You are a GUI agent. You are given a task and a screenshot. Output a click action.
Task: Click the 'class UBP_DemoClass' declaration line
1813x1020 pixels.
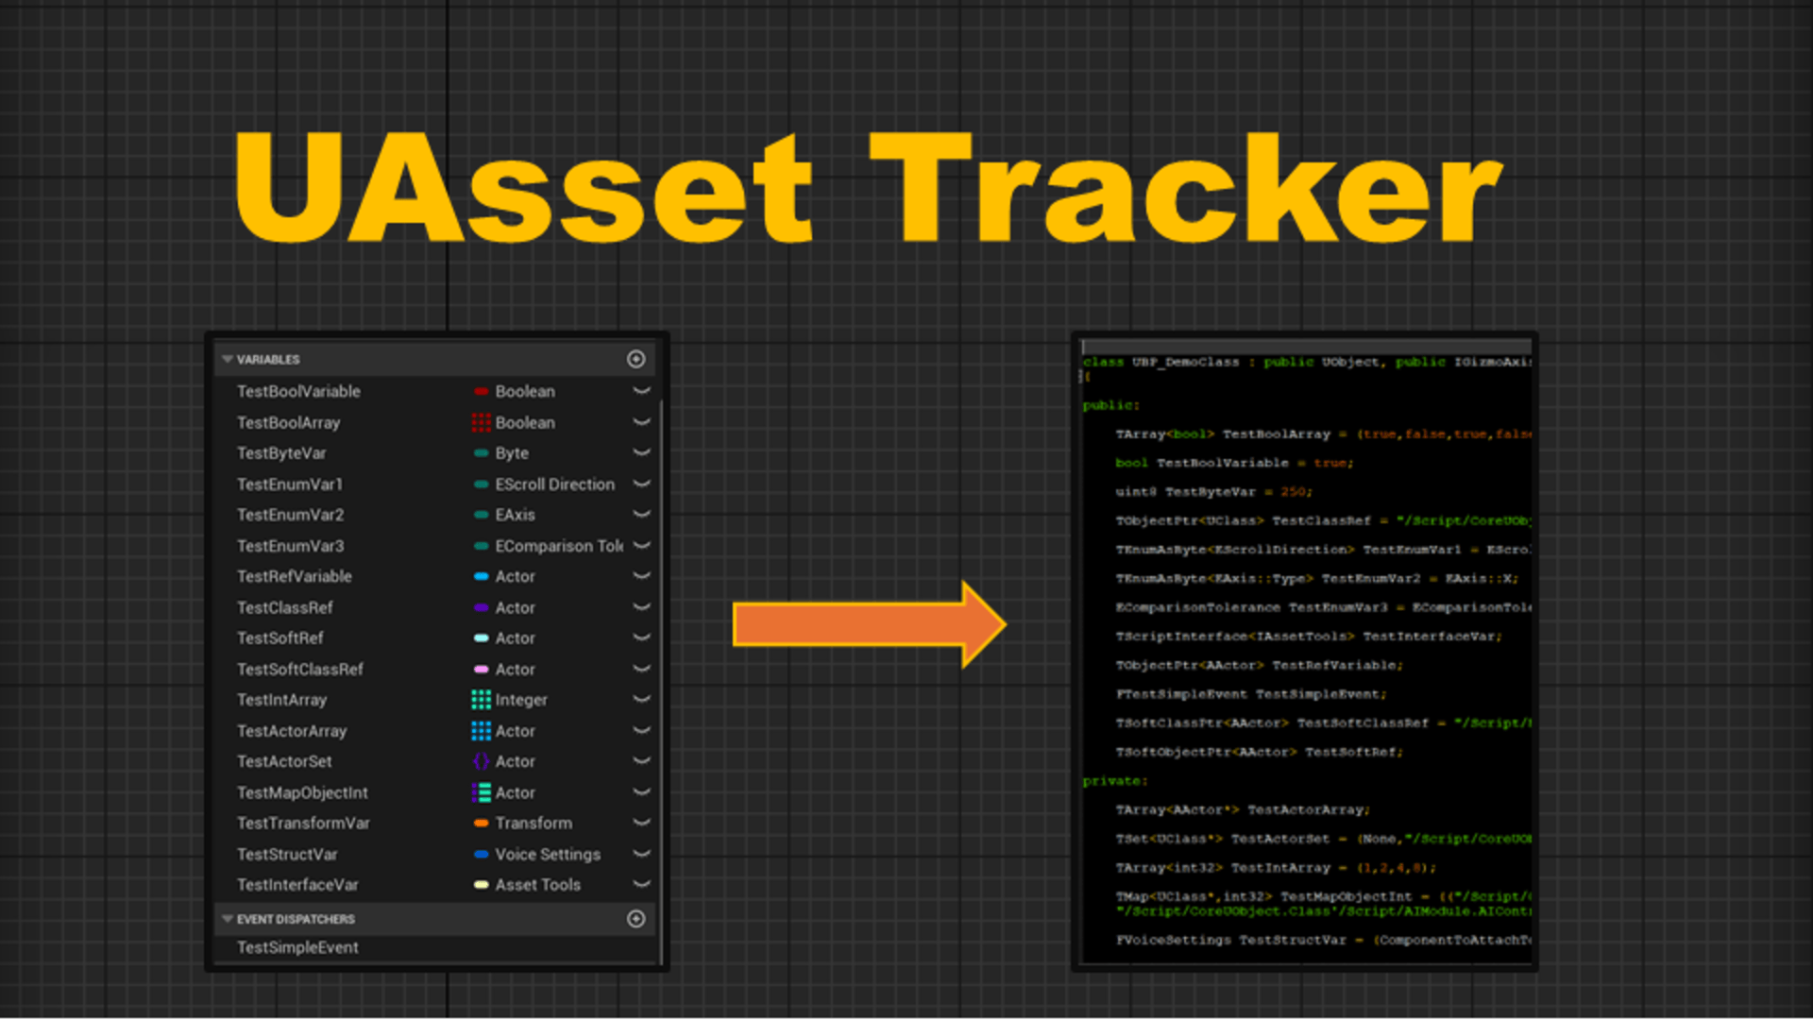click(x=1307, y=362)
